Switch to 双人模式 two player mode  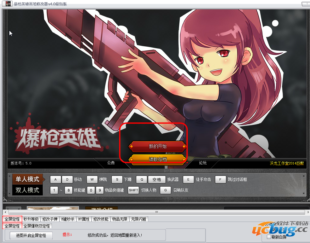27,190
